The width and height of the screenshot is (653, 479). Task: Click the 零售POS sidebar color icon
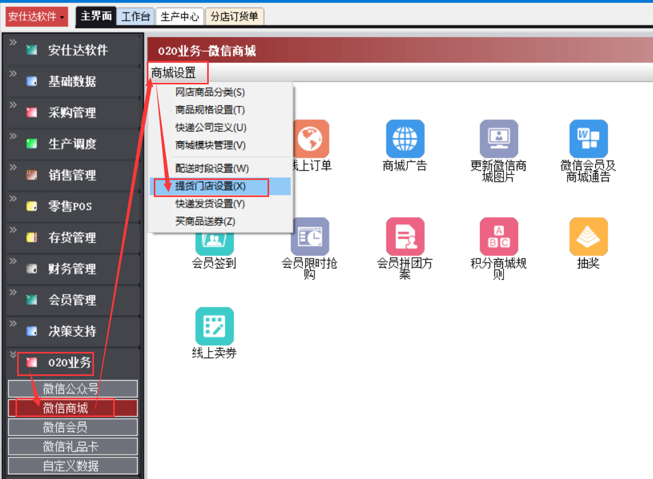pos(32,207)
